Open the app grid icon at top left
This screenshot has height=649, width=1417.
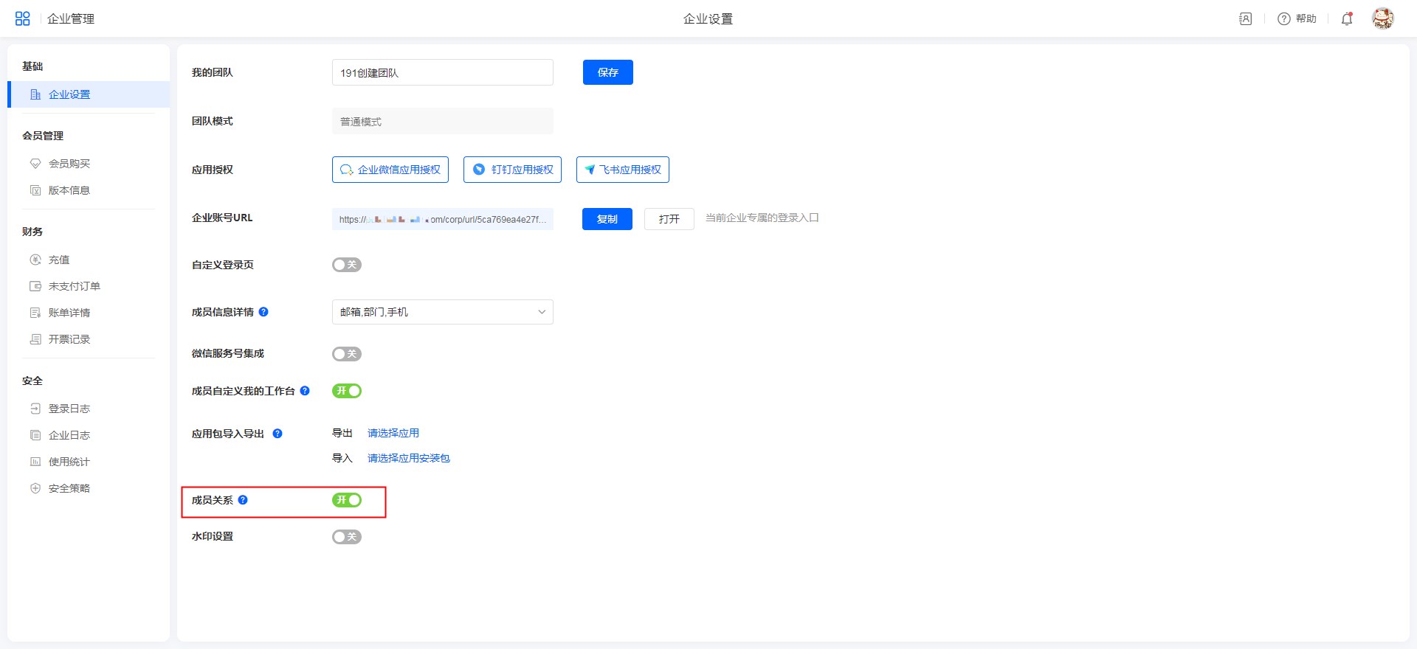click(x=22, y=18)
